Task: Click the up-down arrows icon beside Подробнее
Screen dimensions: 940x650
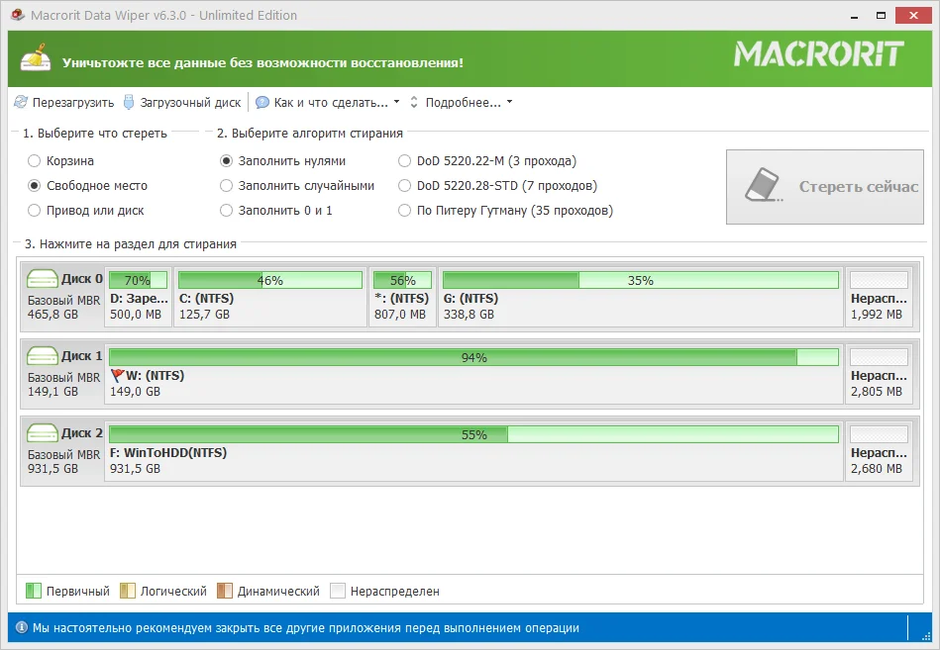Action: (x=414, y=102)
